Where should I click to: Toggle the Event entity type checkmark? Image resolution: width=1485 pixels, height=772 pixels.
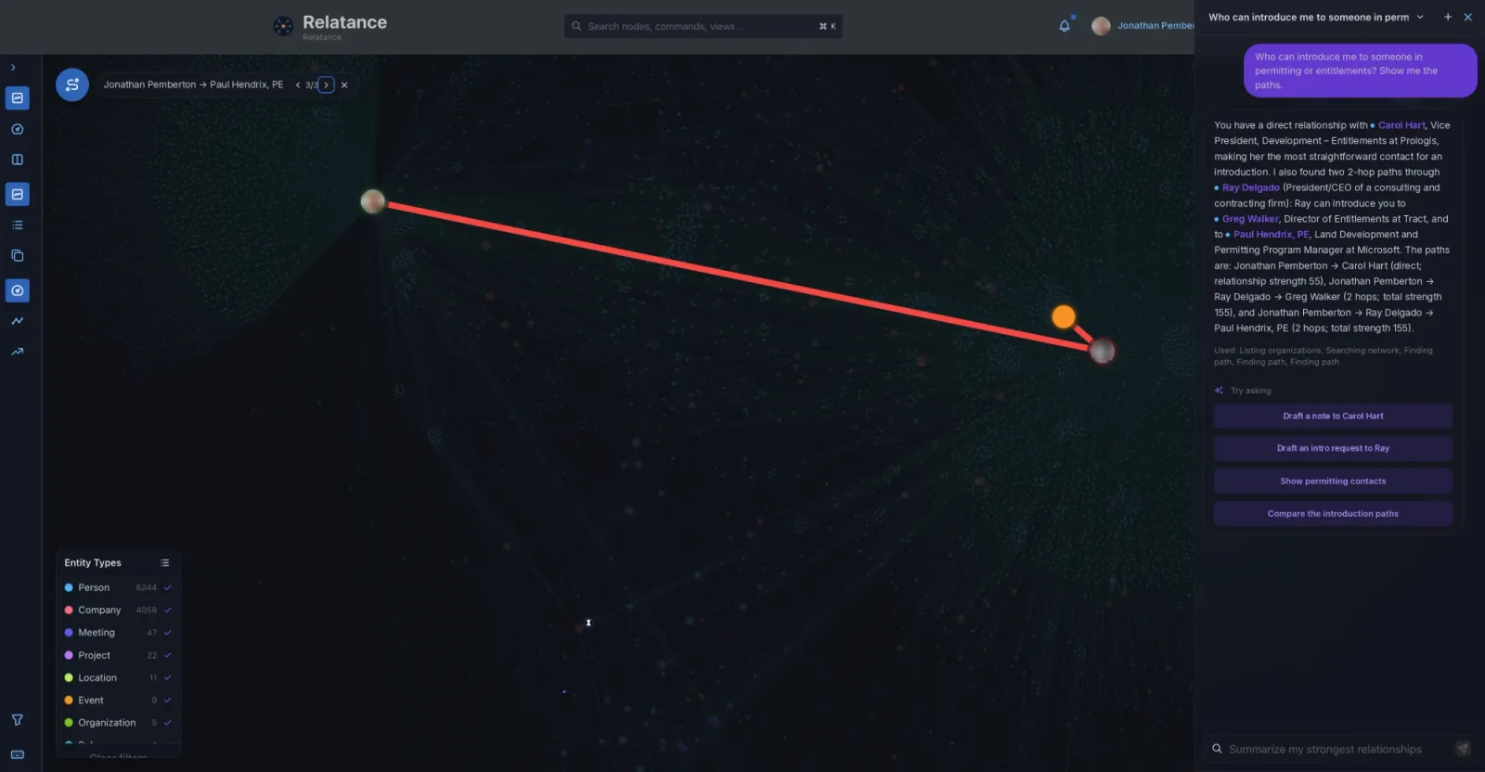(168, 701)
